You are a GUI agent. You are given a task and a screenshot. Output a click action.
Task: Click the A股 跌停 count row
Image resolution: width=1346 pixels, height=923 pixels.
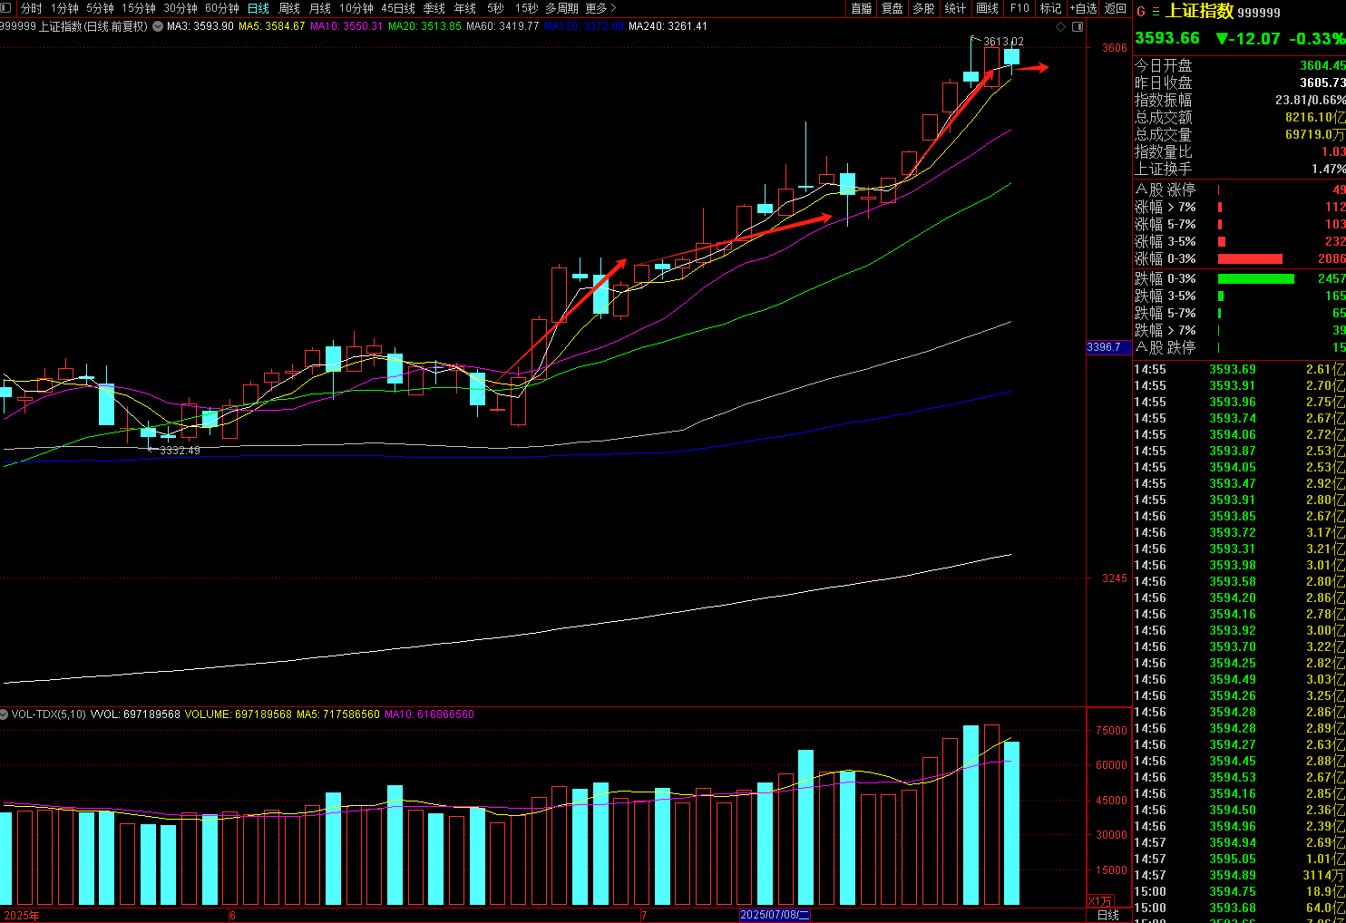[x=1240, y=347]
